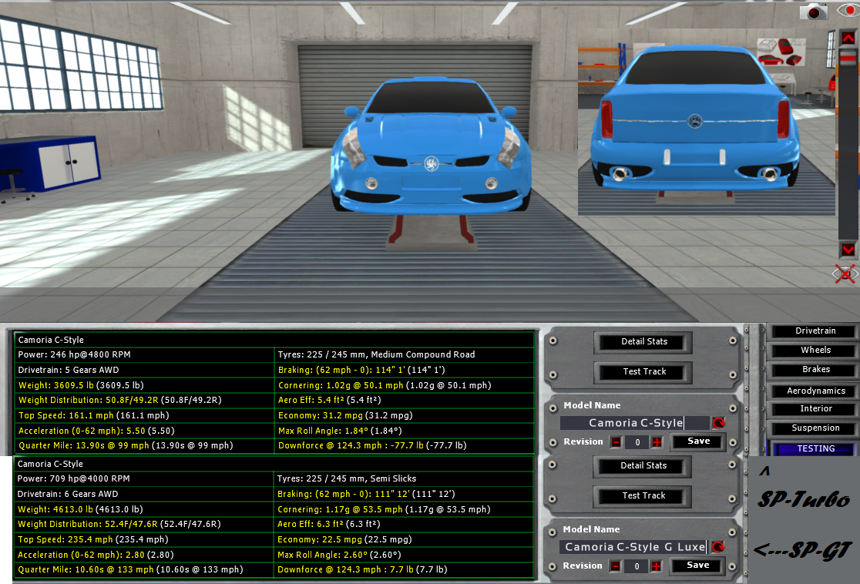This screenshot has width=860, height=584.
Task: Show the UI with the red eye icon
Action: pyautogui.click(x=847, y=11)
